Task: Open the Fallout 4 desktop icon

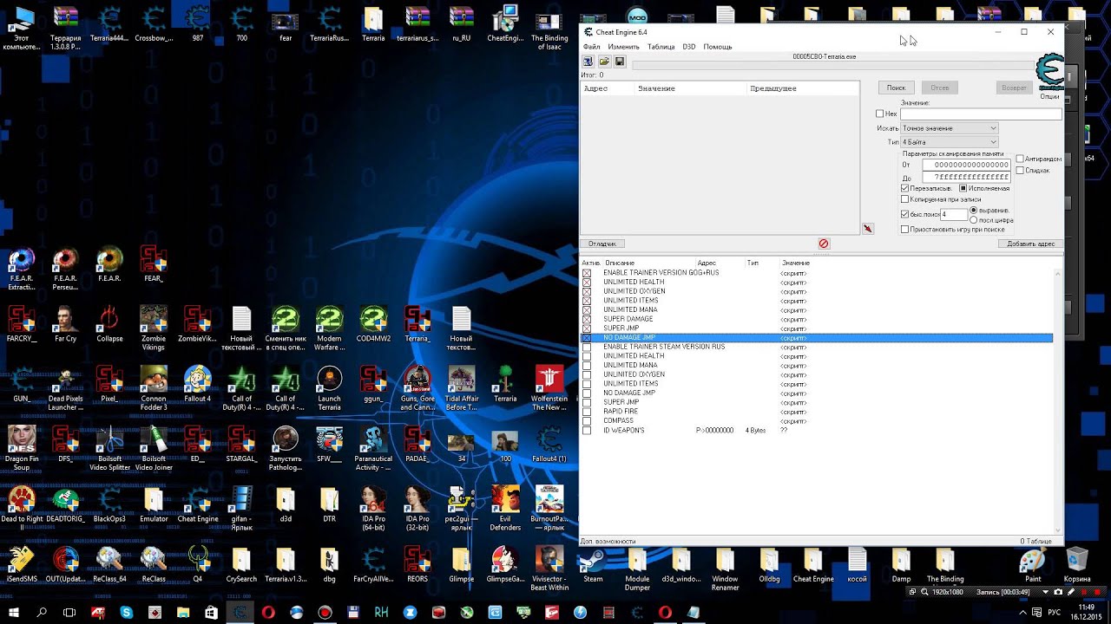Action: pyautogui.click(x=197, y=384)
